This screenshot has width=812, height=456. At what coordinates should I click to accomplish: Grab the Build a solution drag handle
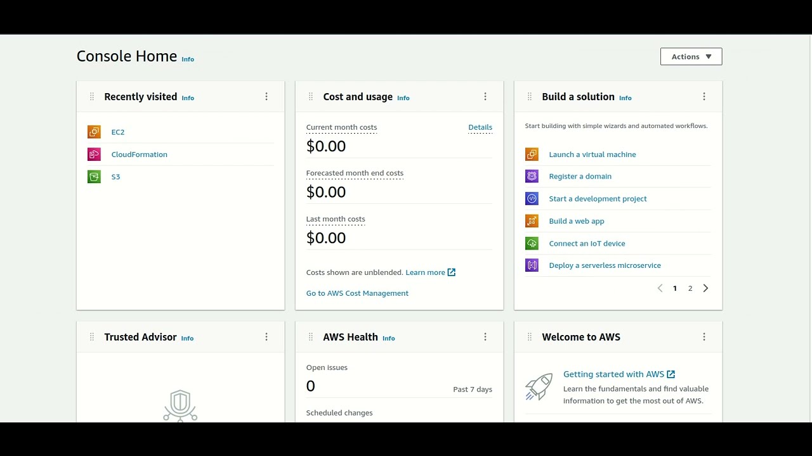coord(530,96)
